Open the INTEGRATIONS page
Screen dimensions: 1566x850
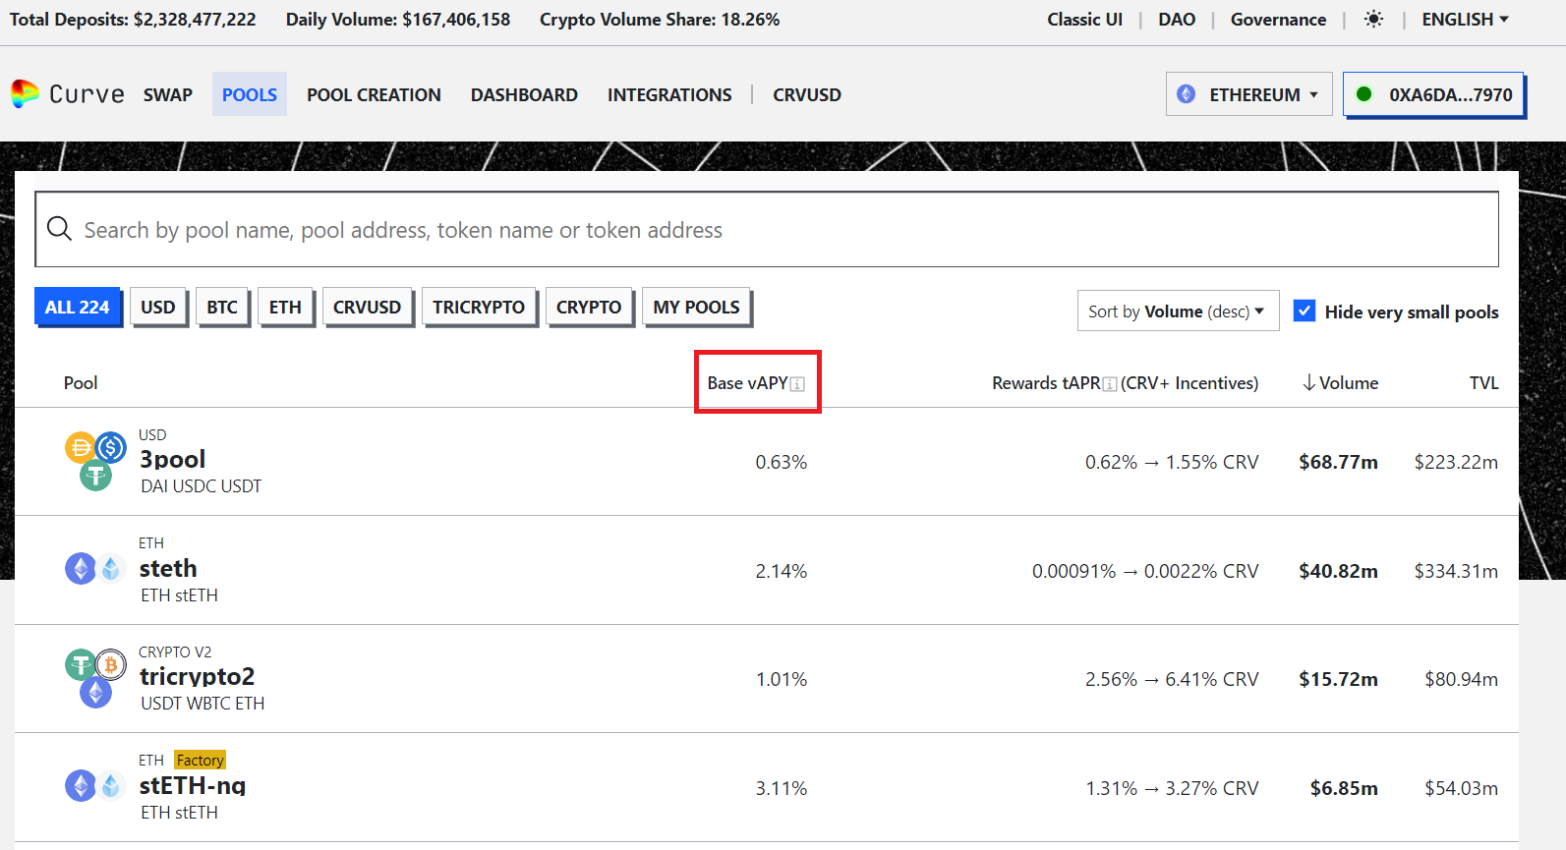[669, 94]
